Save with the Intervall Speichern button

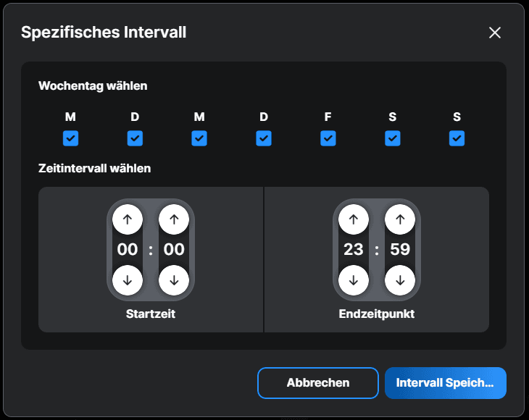(445, 383)
